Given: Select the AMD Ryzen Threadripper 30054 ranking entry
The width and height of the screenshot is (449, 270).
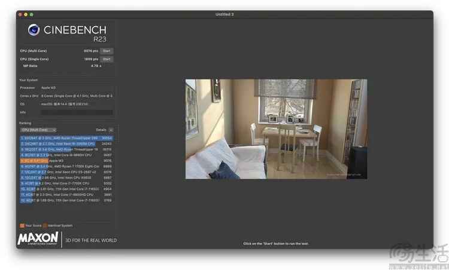Looking at the screenshot, I should click(x=66, y=138).
